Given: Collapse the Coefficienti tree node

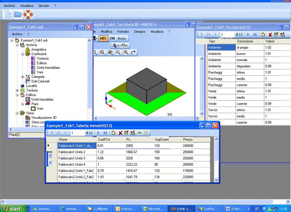Looking at the screenshot, I should pyautogui.click(x=23, y=54).
